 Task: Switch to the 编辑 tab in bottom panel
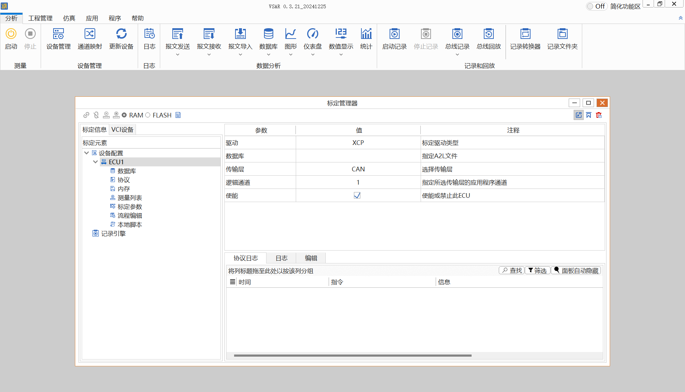tap(311, 258)
